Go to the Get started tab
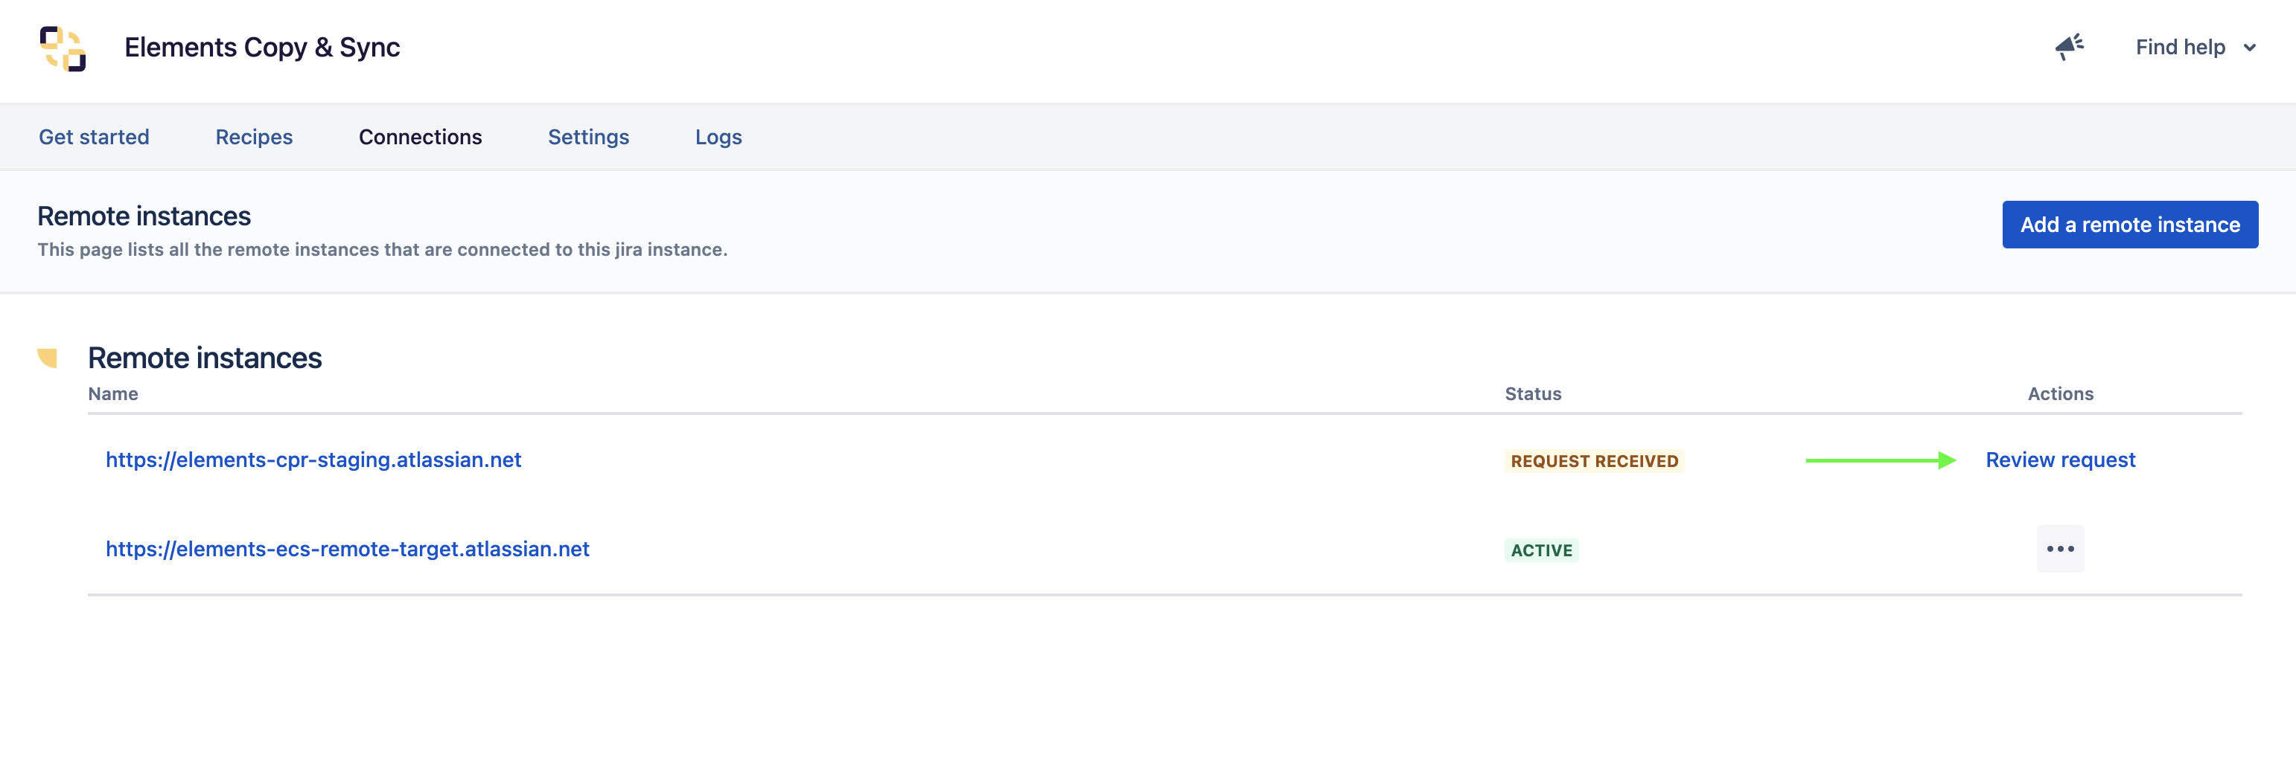Image resolution: width=2296 pixels, height=763 pixels. pyautogui.click(x=94, y=137)
